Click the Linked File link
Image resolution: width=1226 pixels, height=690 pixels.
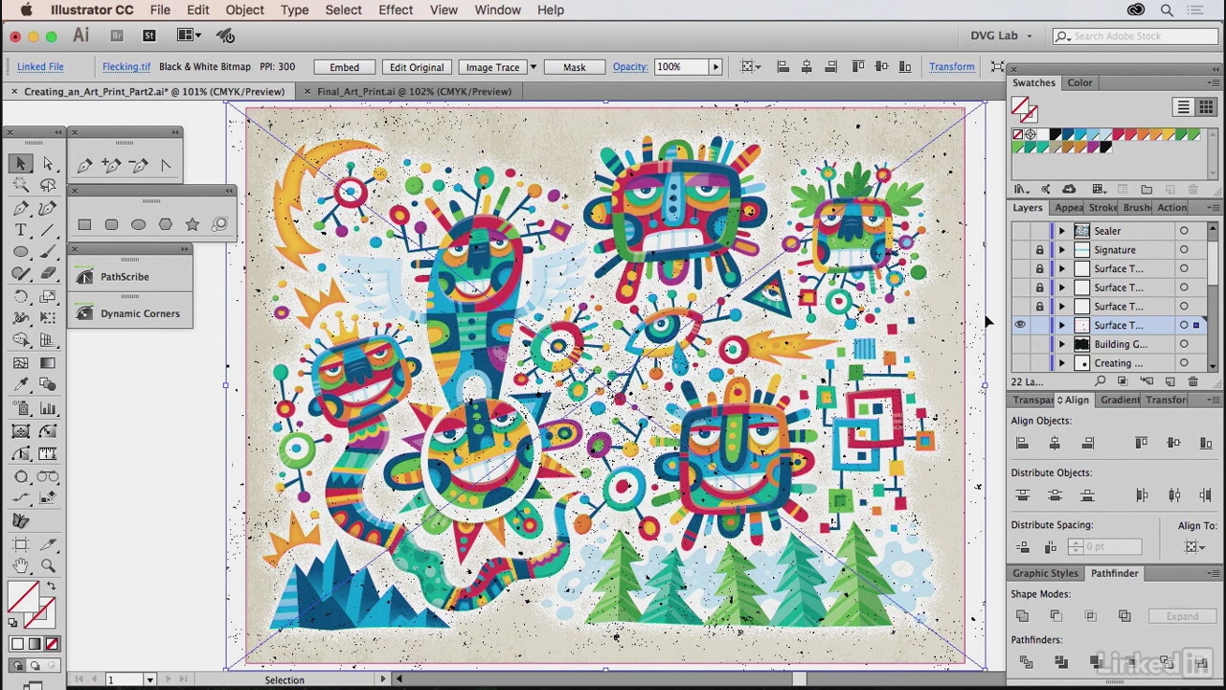pyautogui.click(x=40, y=67)
